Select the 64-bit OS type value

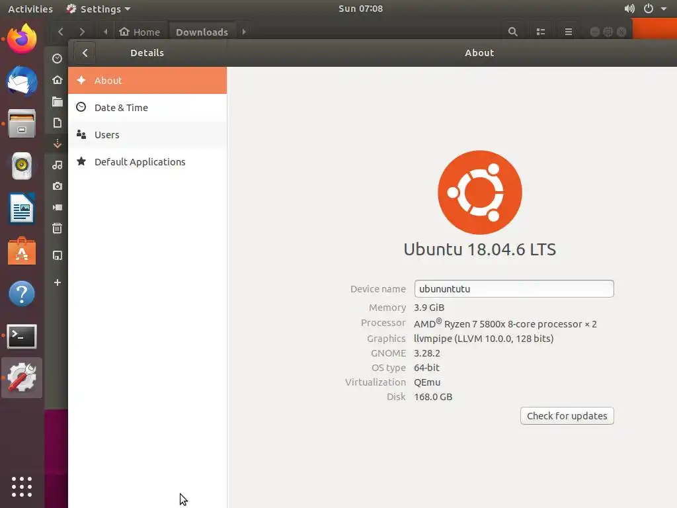(426, 368)
